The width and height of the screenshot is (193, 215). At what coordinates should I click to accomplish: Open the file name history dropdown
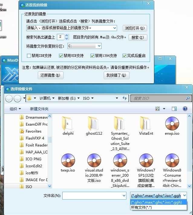pos(124,196)
